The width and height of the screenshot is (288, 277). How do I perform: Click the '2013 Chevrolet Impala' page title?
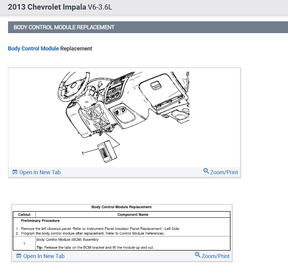(47, 7)
